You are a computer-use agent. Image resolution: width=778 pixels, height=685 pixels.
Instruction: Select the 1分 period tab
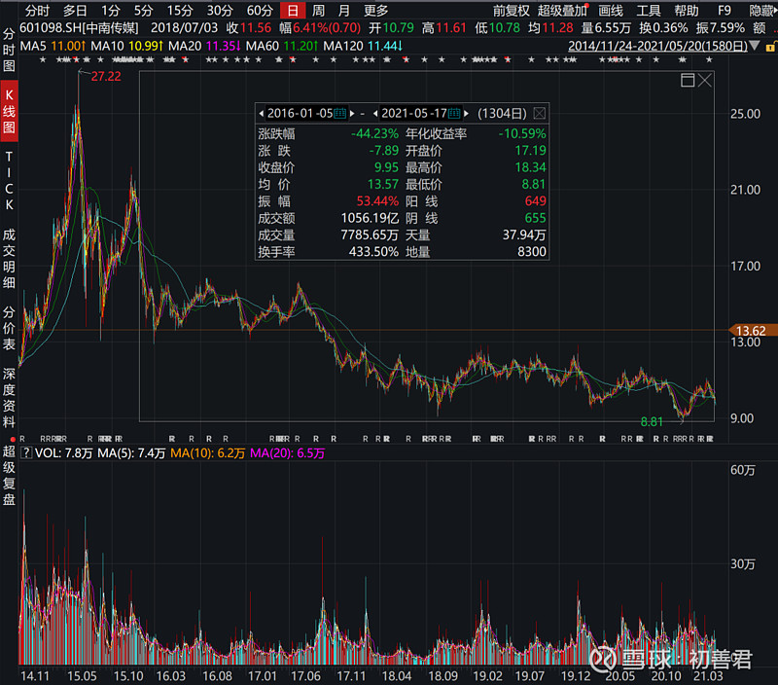click(111, 11)
